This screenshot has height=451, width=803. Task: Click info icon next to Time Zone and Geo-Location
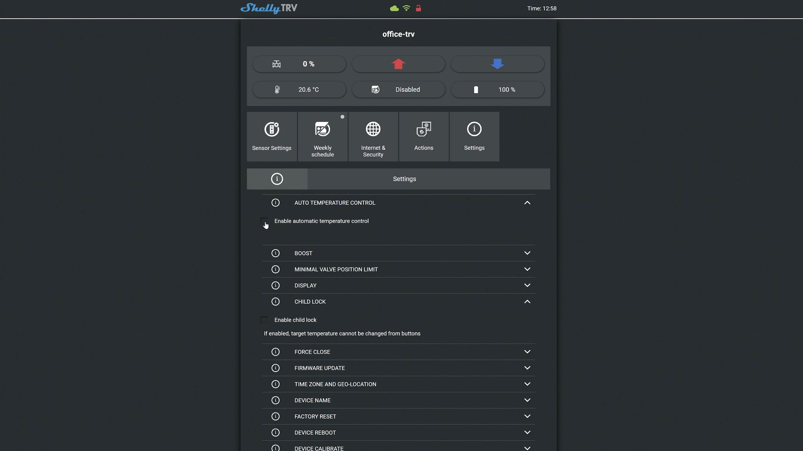pos(275,384)
